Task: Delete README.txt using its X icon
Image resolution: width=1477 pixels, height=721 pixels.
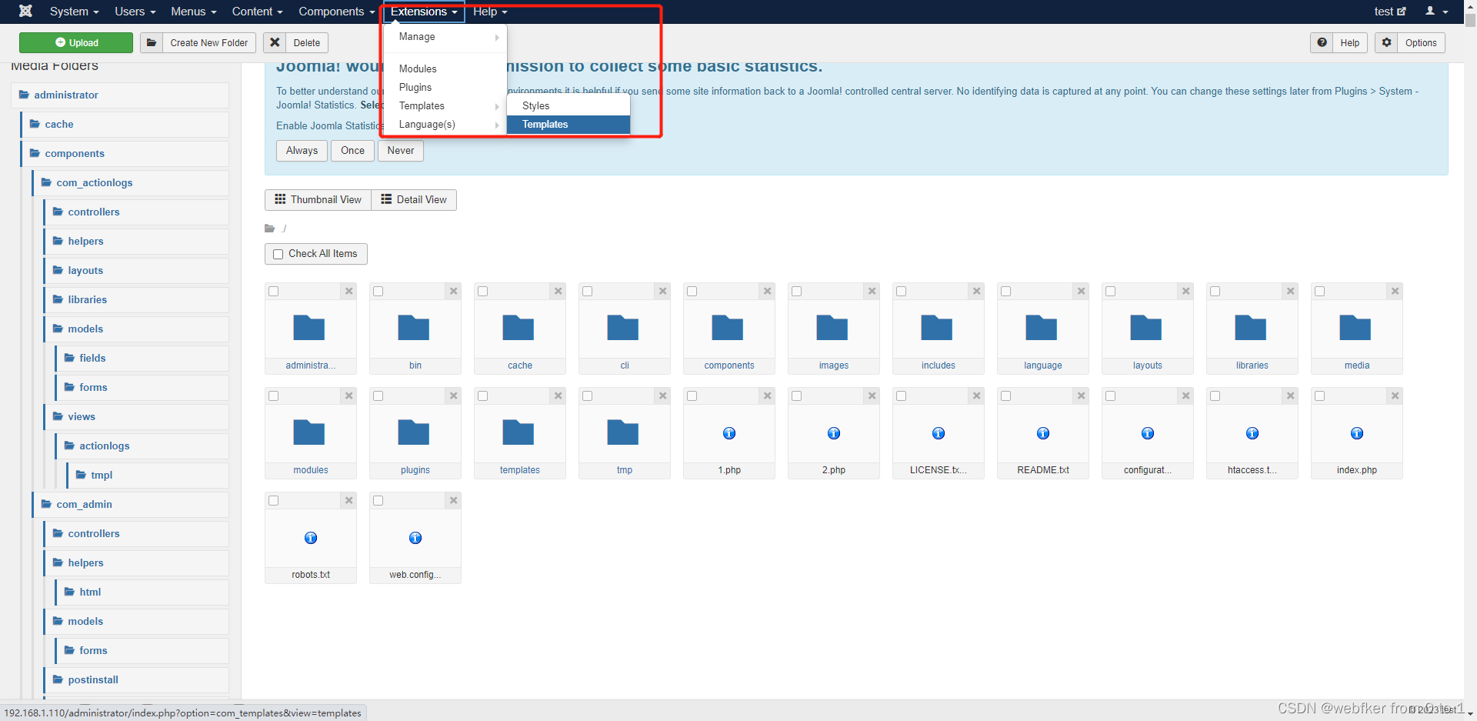Action: click(x=1082, y=396)
